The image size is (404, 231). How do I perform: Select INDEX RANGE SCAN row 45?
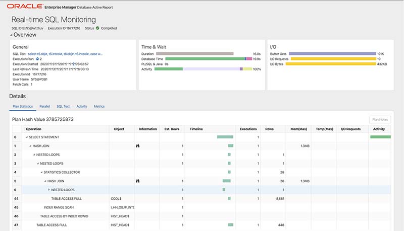point(201,207)
